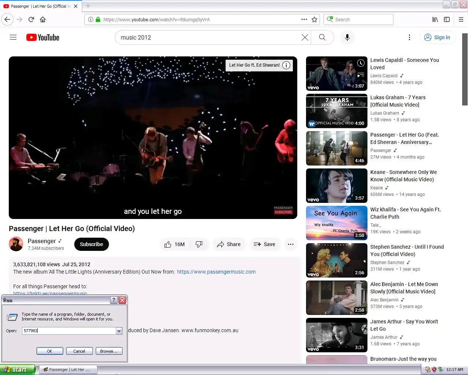Click the taskbar clock 12:17 AM

click(454, 370)
